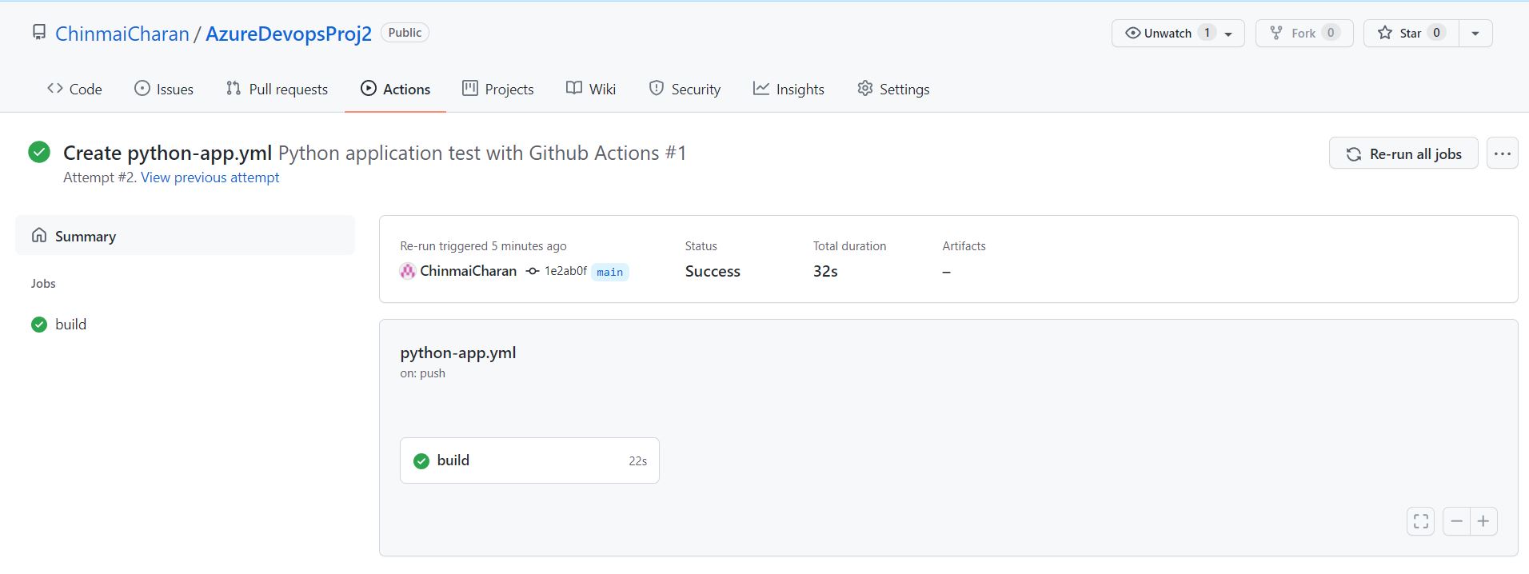Open commit 1e2ab0f link
This screenshot has height=574, width=1529.
(x=565, y=271)
